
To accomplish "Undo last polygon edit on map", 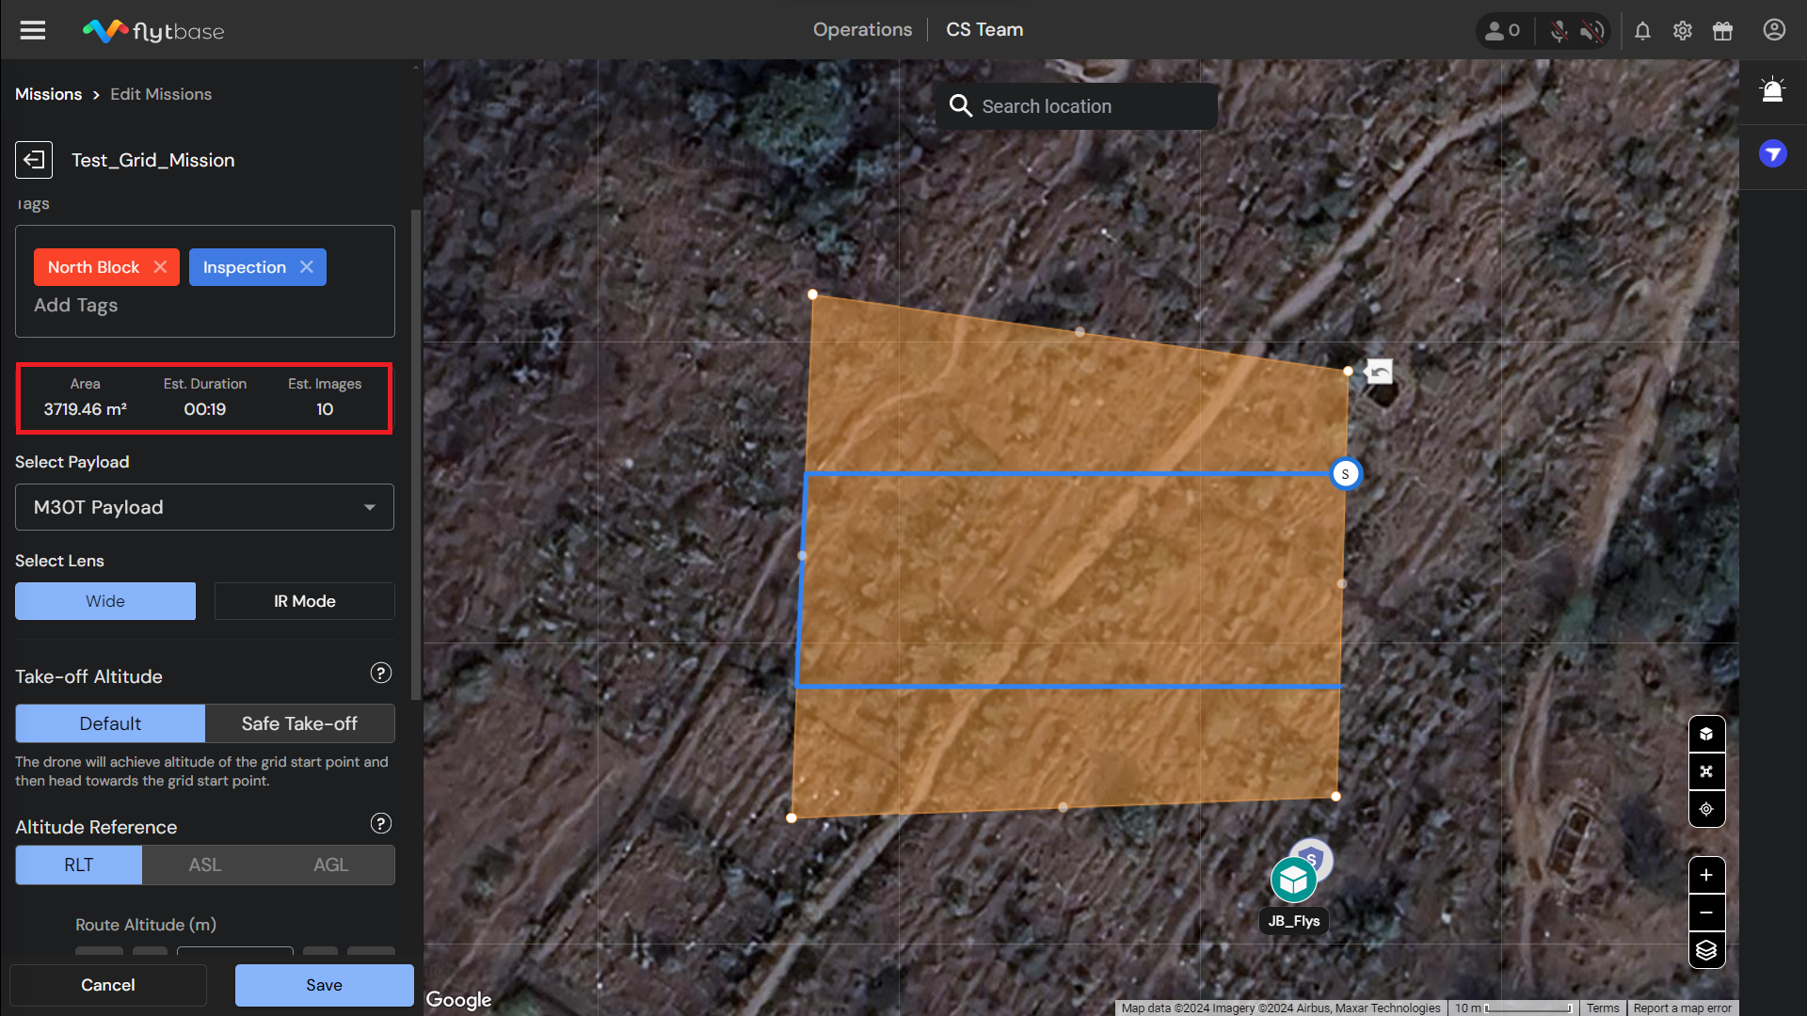I will coord(1380,372).
